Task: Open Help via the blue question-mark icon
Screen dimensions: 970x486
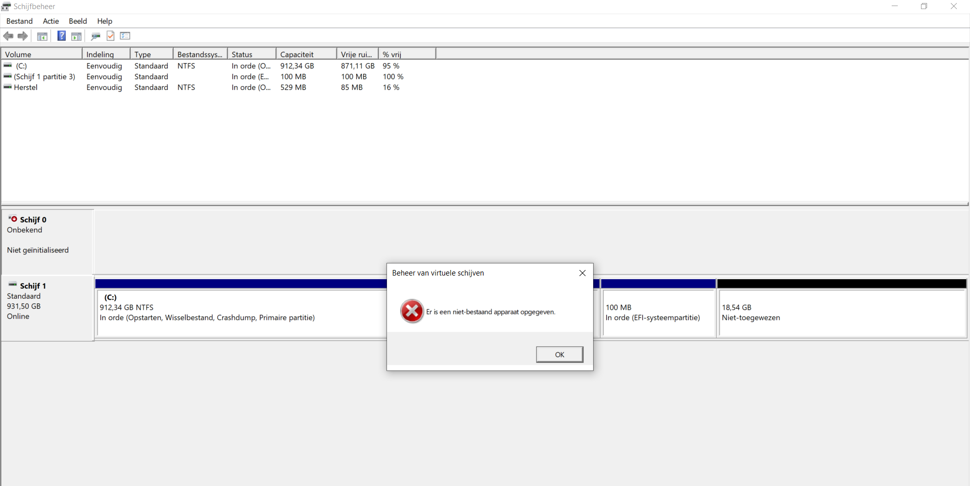Action: click(61, 36)
